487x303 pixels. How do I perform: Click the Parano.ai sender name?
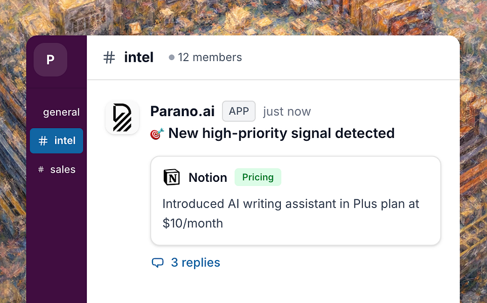click(182, 111)
